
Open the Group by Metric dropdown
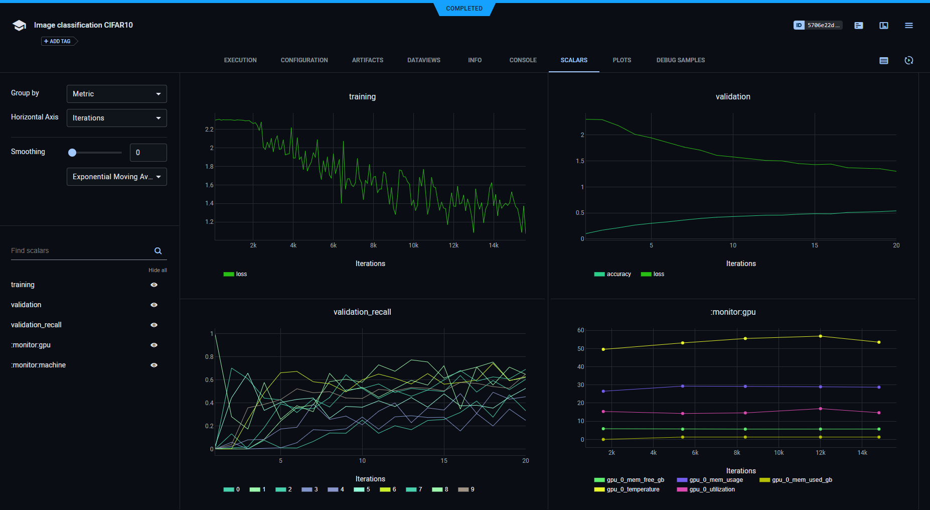coord(116,94)
